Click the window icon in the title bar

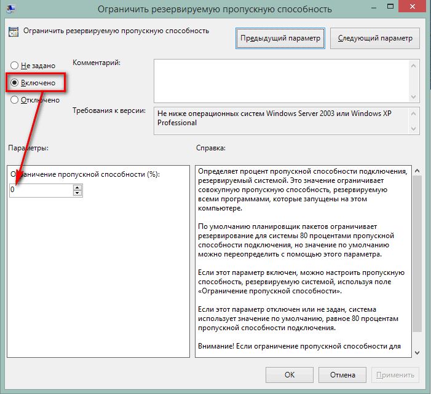tap(12, 8)
